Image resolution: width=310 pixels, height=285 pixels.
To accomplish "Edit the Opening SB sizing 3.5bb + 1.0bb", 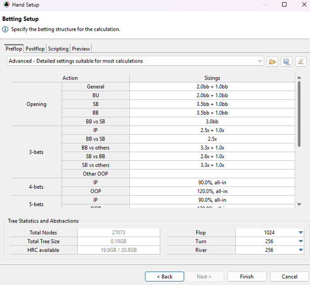I will 212,104.
